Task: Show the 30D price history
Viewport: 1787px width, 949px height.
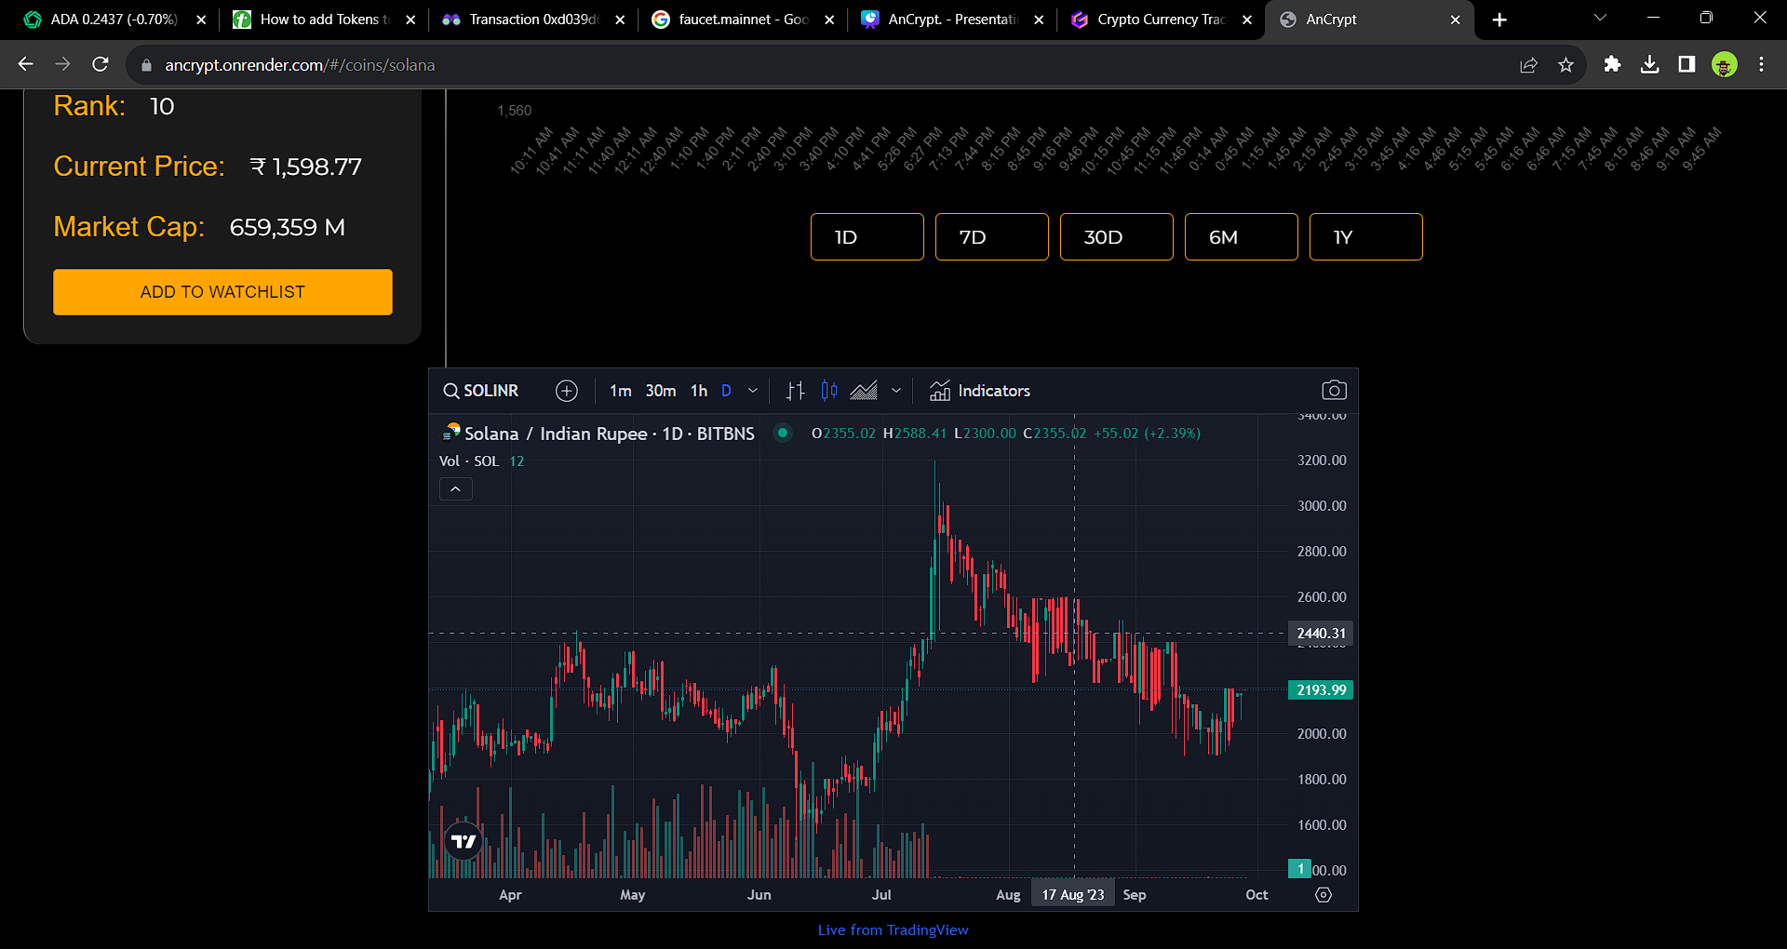Action: click(x=1117, y=237)
